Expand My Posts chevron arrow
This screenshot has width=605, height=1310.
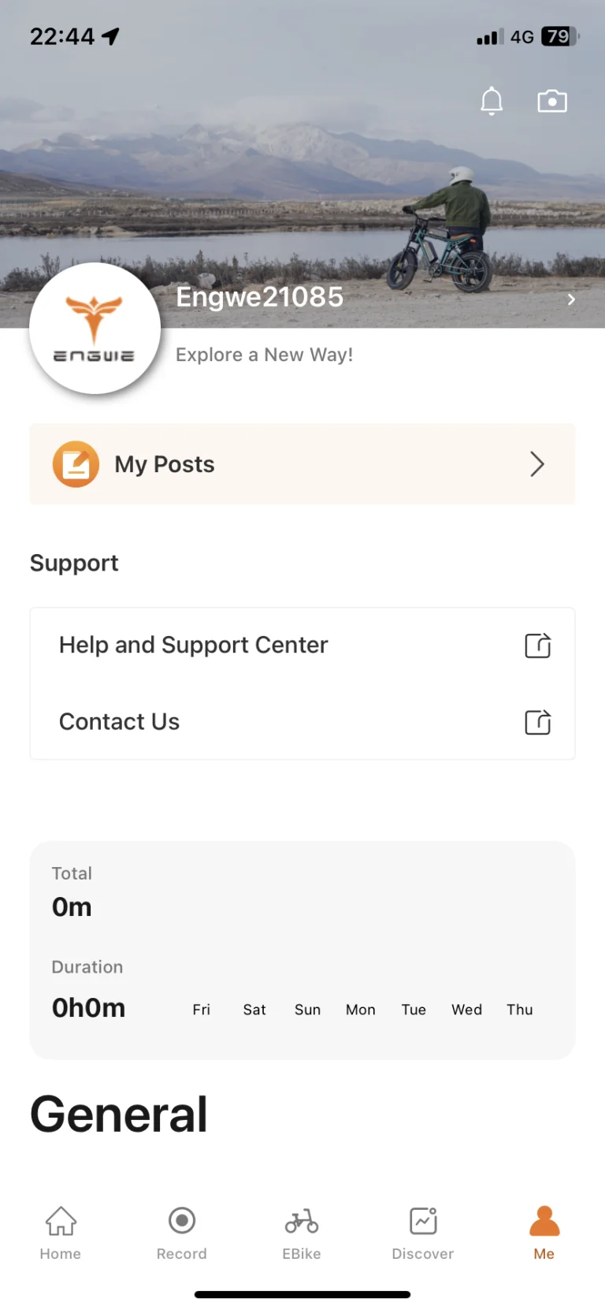tap(537, 464)
